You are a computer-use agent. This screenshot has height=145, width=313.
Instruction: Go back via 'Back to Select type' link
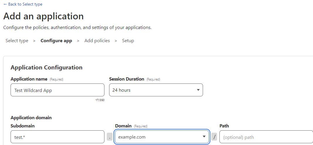click(x=23, y=4)
